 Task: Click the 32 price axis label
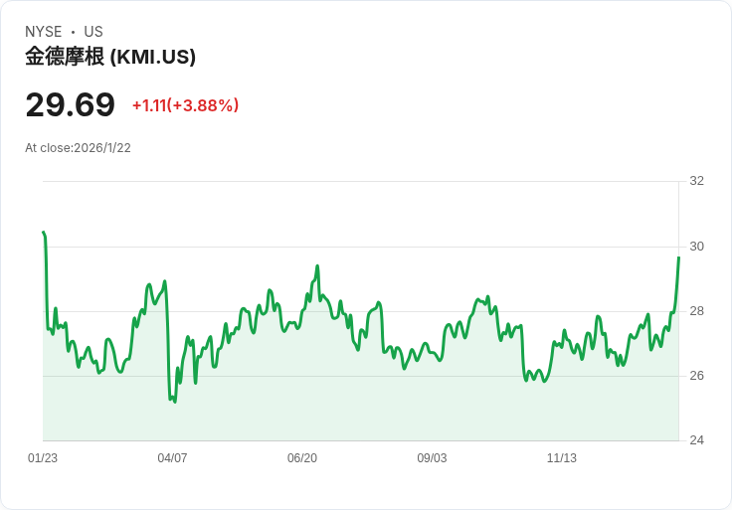click(x=696, y=181)
